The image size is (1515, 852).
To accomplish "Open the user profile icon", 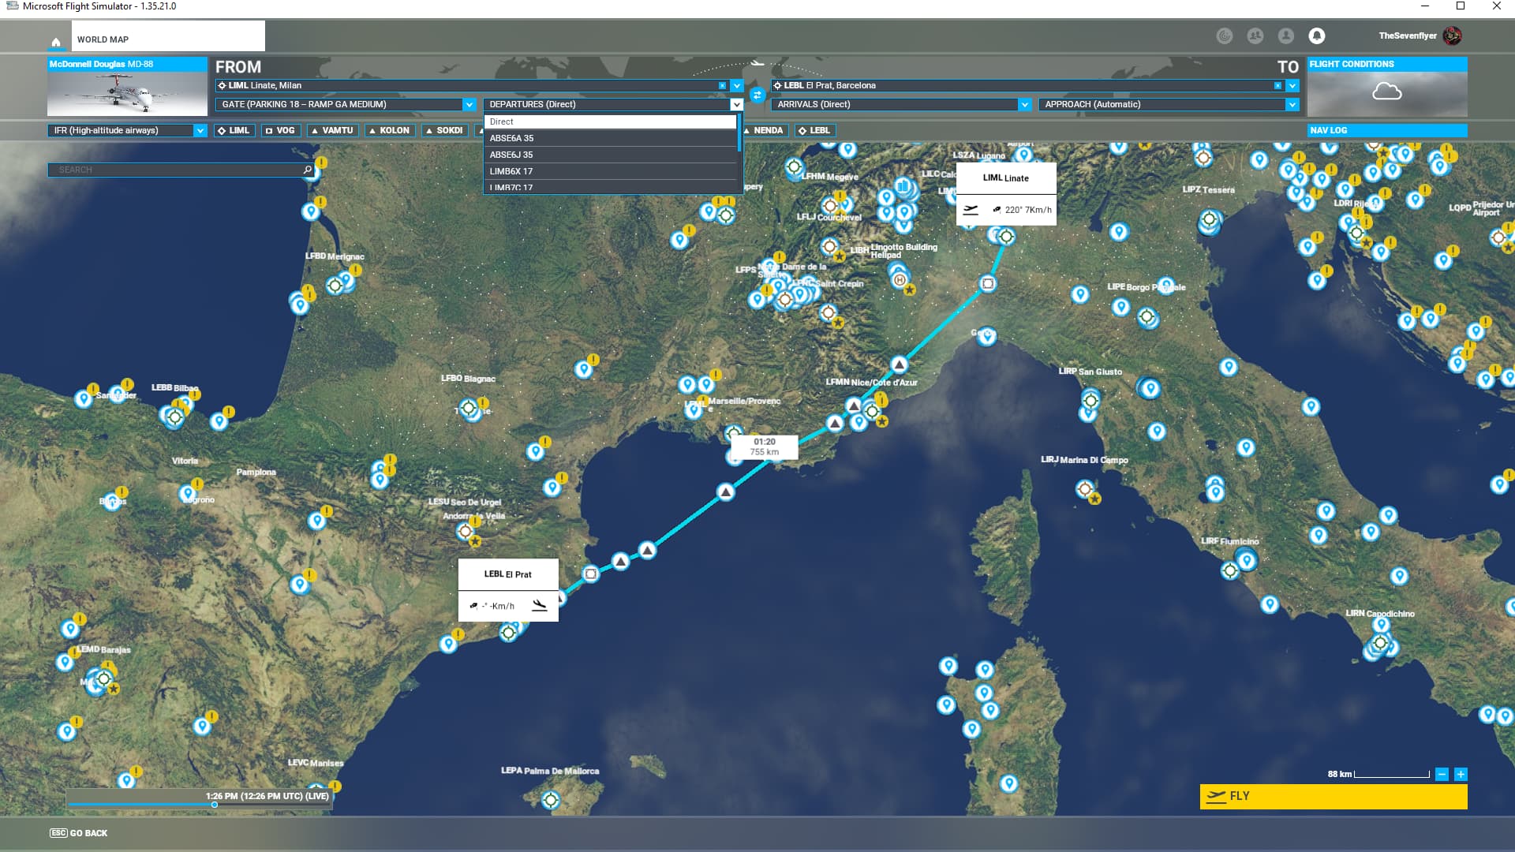I will [1286, 35].
